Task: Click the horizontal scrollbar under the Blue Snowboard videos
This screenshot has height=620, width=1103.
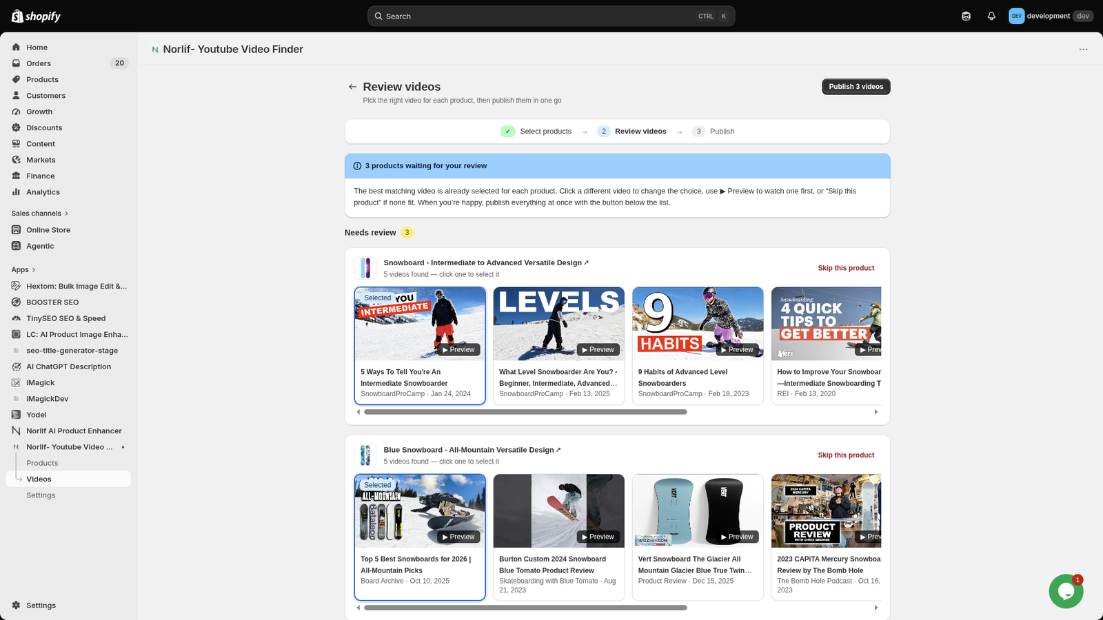Action: point(525,608)
